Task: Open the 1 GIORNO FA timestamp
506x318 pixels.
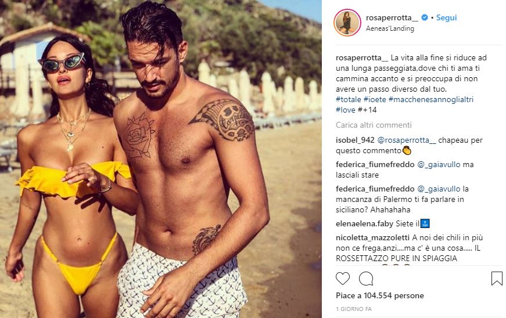Action: [354, 309]
